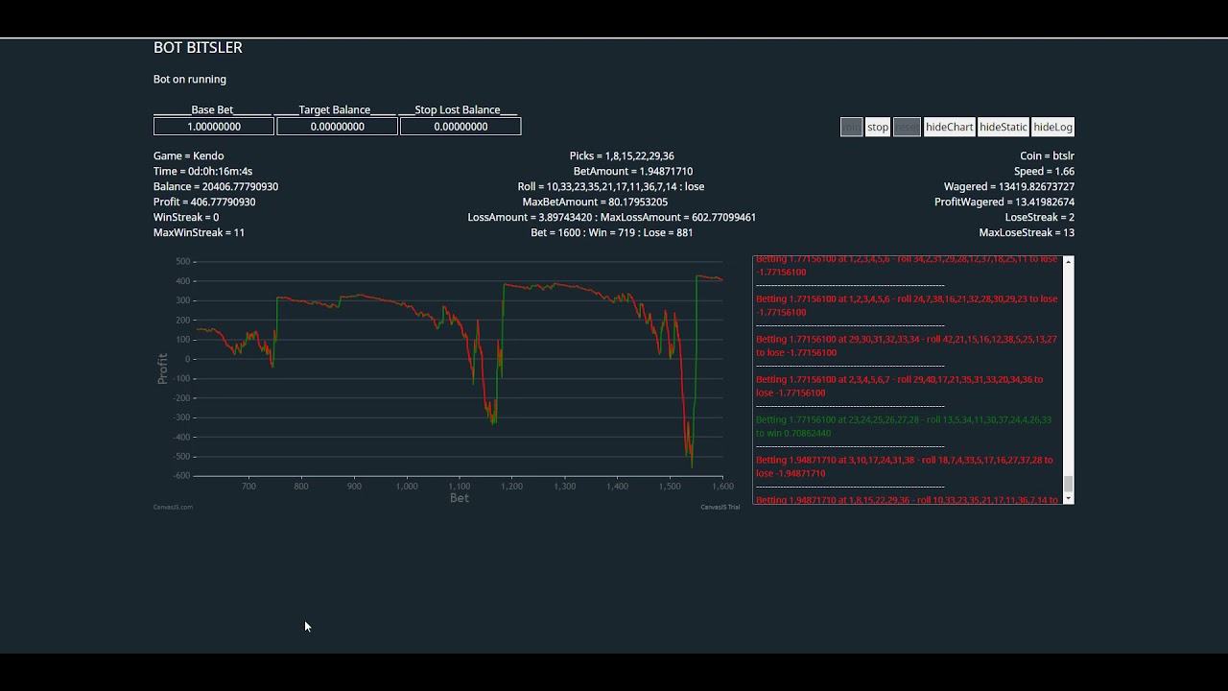Click the 'Picks = 1,8,15,22,29,36' text
The image size is (1228, 691).
[622, 155]
